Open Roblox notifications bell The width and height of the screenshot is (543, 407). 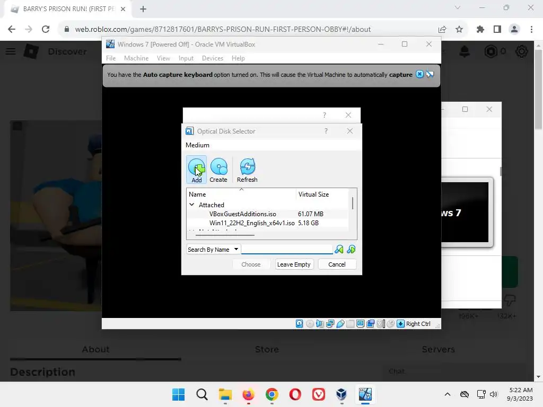tap(465, 51)
